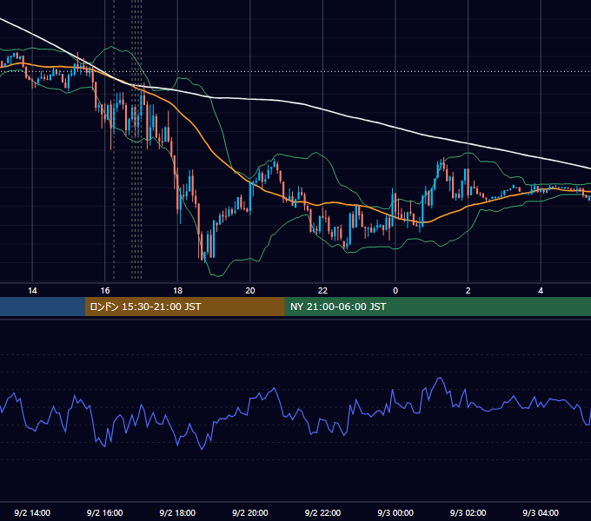Click the 9/3 02:00 date label
Screen dimensions: 591x521
click(x=468, y=513)
